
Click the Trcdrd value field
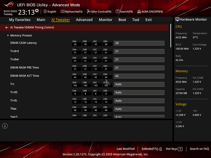tap(139, 51)
